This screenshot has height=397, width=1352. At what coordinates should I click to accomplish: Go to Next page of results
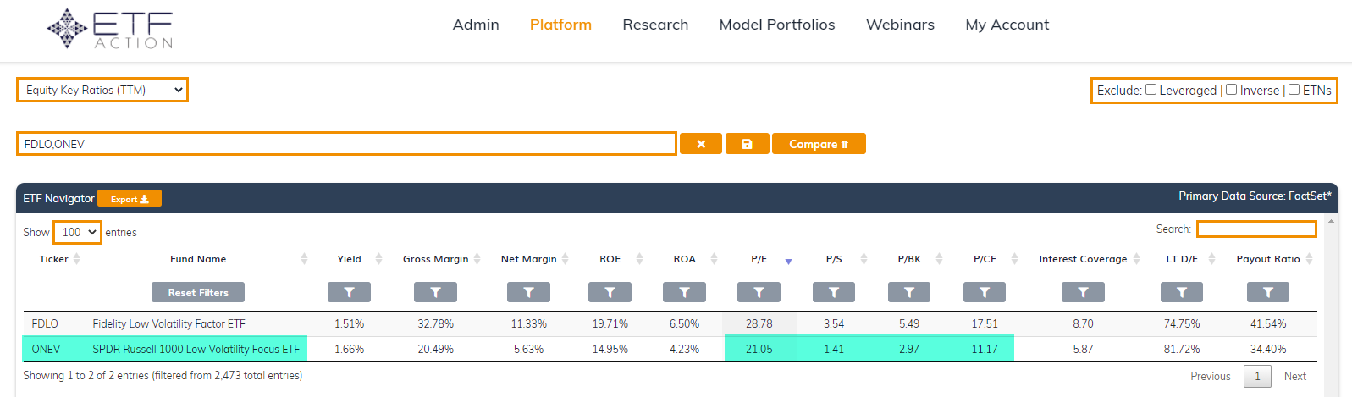(x=1295, y=376)
